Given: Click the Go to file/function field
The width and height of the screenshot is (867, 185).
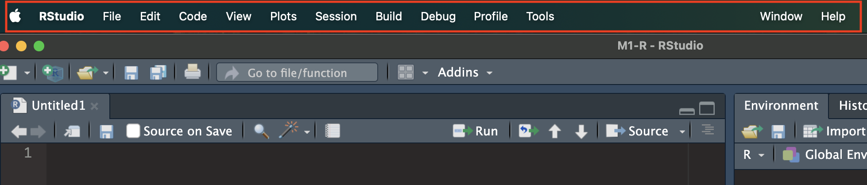Looking at the screenshot, I should pyautogui.click(x=297, y=73).
